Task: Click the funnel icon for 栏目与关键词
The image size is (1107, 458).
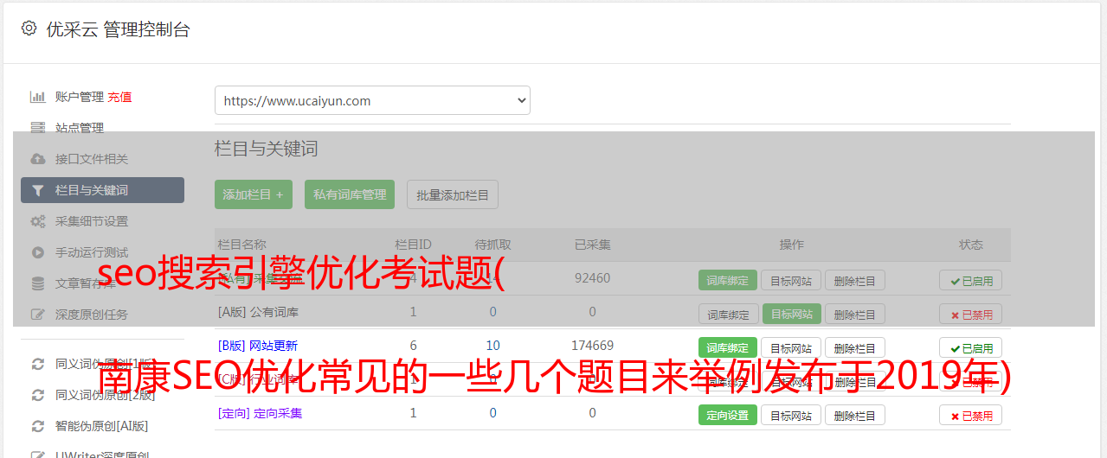Action: [x=37, y=190]
